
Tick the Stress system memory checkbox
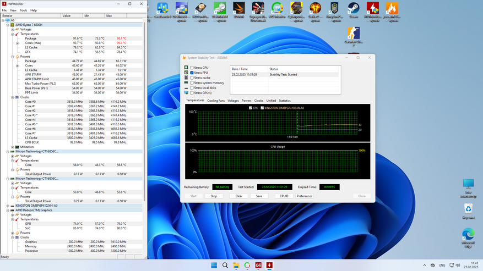coord(192,83)
